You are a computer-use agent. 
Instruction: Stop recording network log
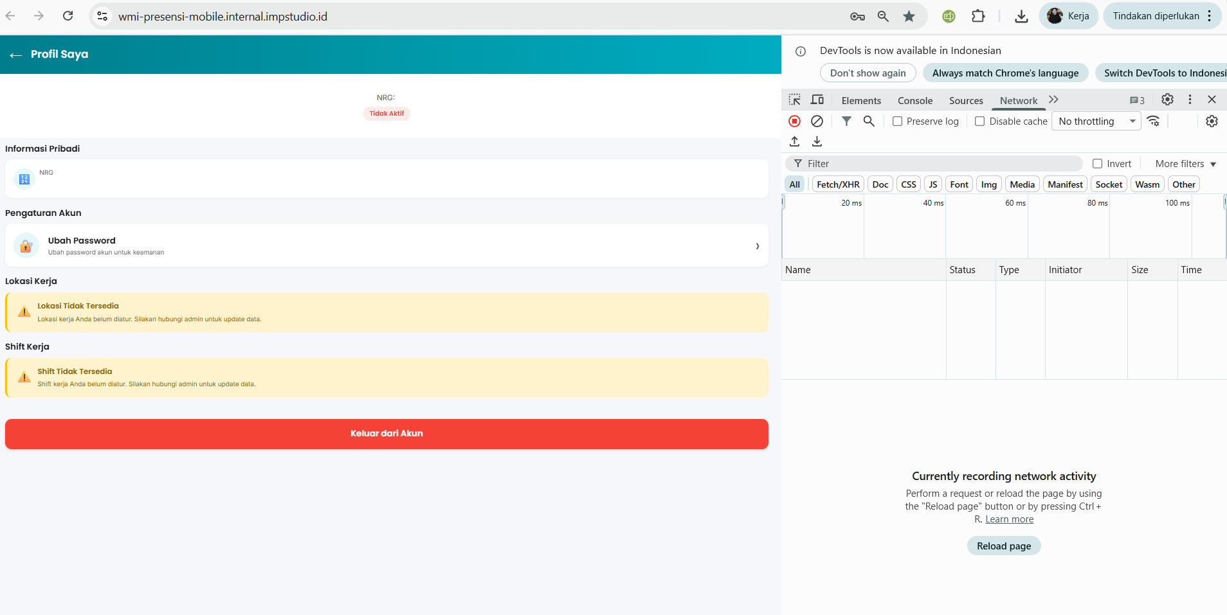pyautogui.click(x=795, y=121)
